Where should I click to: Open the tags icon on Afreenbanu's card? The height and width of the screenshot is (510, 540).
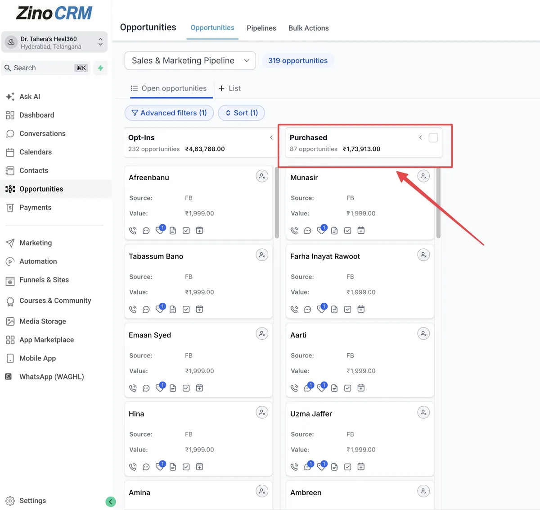pos(160,230)
